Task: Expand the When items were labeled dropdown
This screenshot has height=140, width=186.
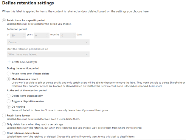Action: (x=48, y=55)
